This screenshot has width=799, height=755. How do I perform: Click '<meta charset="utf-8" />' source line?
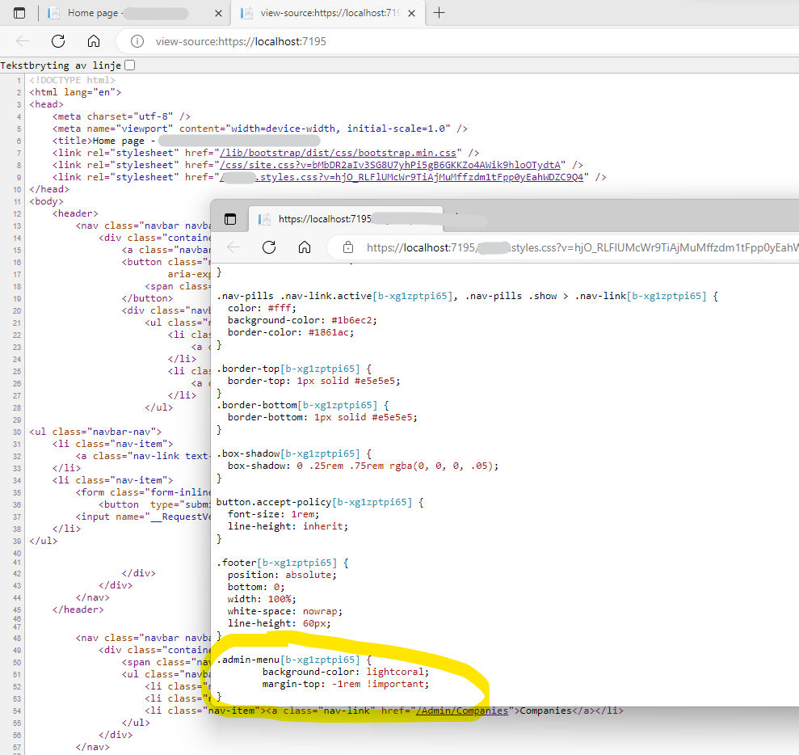[121, 116]
